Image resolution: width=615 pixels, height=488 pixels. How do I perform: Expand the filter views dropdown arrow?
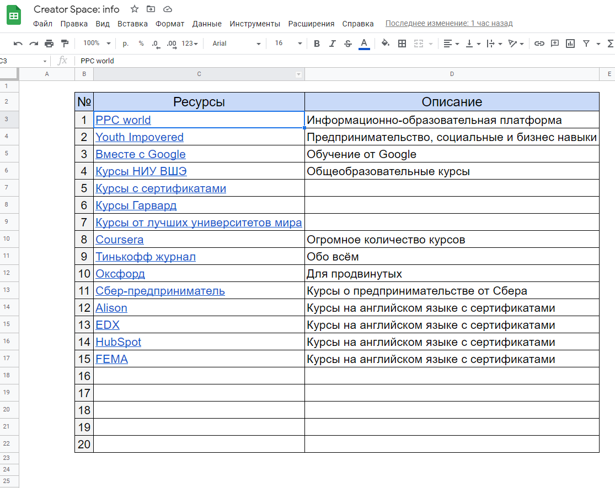tap(598, 44)
